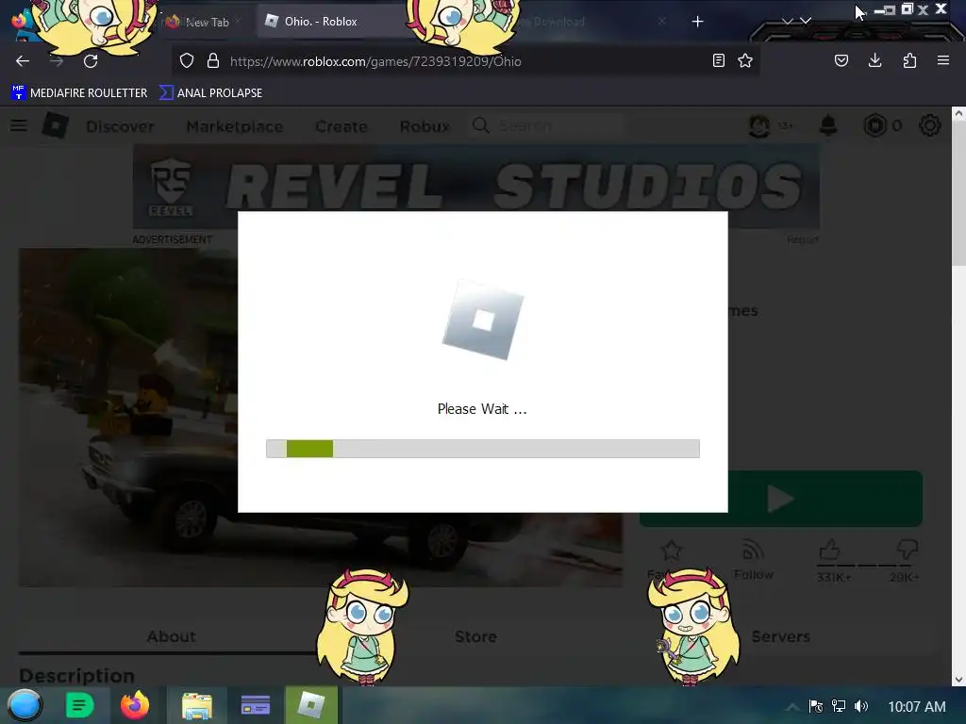Like the game with thumbs up
Image resolution: width=966 pixels, height=724 pixels.
pos(829,550)
